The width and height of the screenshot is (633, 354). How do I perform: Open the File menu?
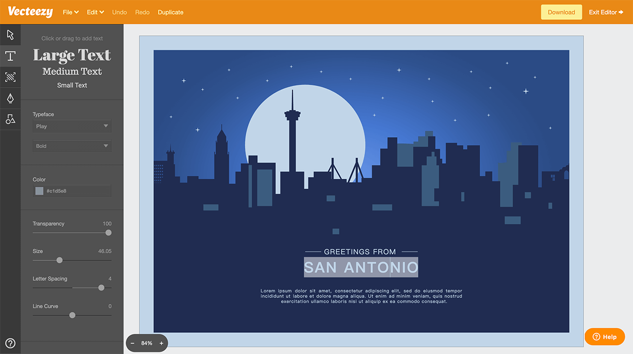click(71, 12)
